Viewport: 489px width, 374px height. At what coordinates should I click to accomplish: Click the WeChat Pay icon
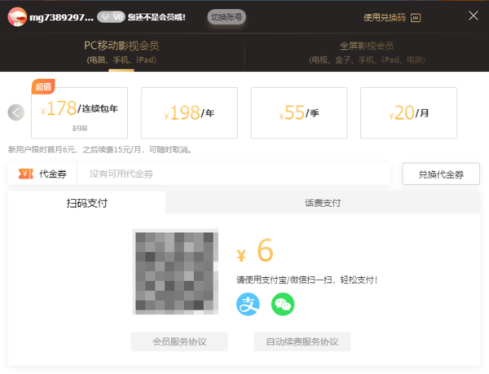tap(283, 304)
